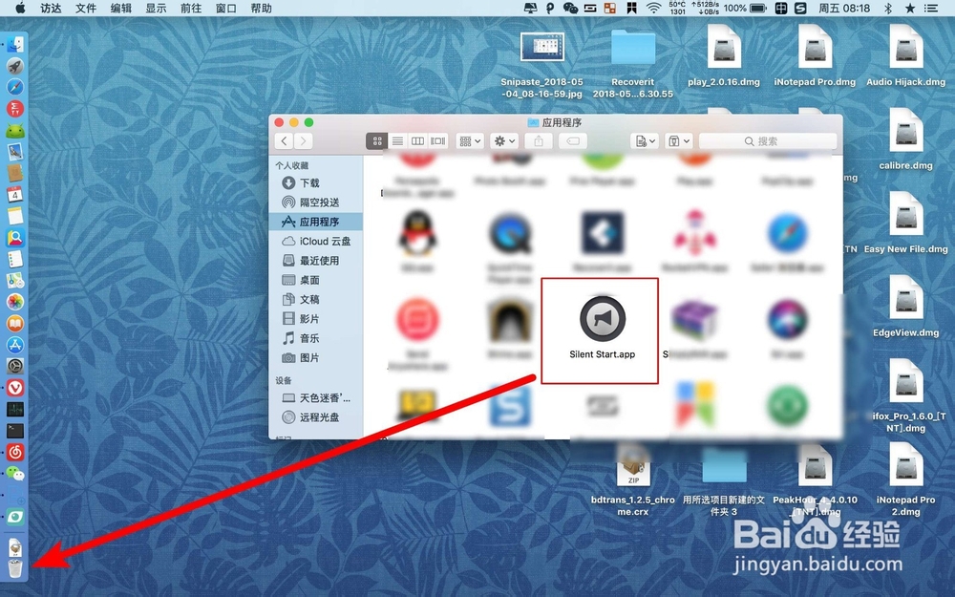This screenshot has height=597, width=955.
Task: Click the QQ penguin app icon
Action: point(417,233)
